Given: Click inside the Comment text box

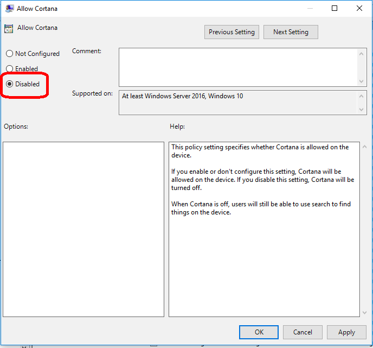Looking at the screenshot, I should 238,67.
